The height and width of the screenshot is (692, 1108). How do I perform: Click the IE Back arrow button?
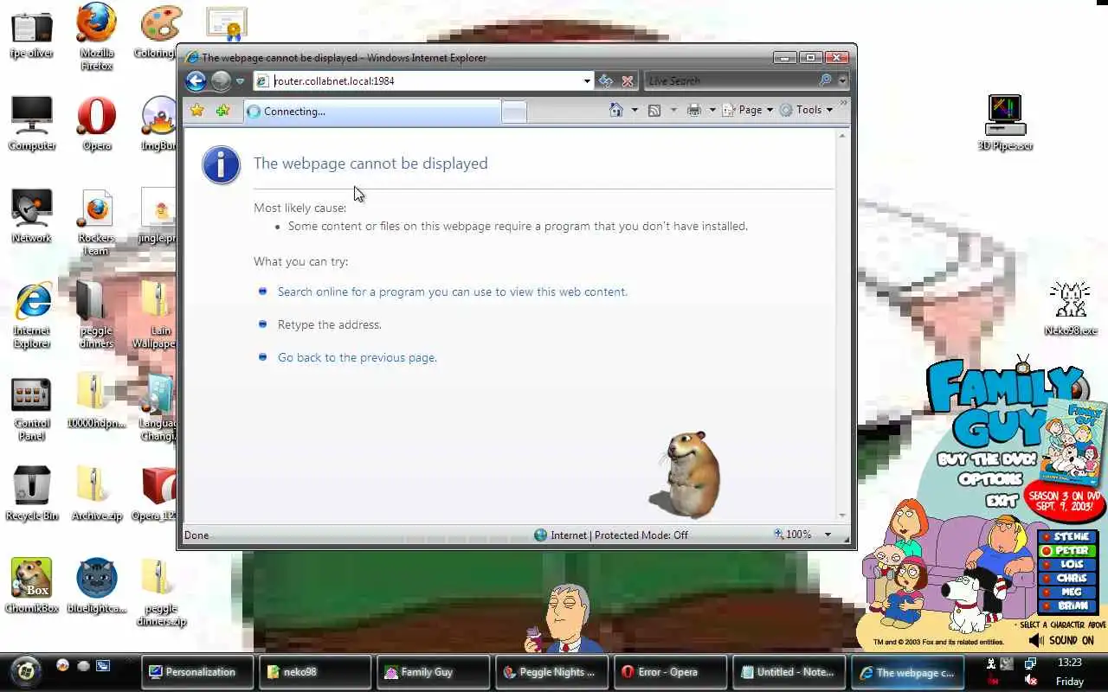click(x=196, y=80)
